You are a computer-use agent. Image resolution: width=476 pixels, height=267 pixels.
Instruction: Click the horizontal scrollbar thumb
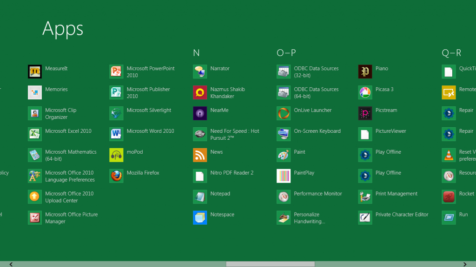coord(271,264)
